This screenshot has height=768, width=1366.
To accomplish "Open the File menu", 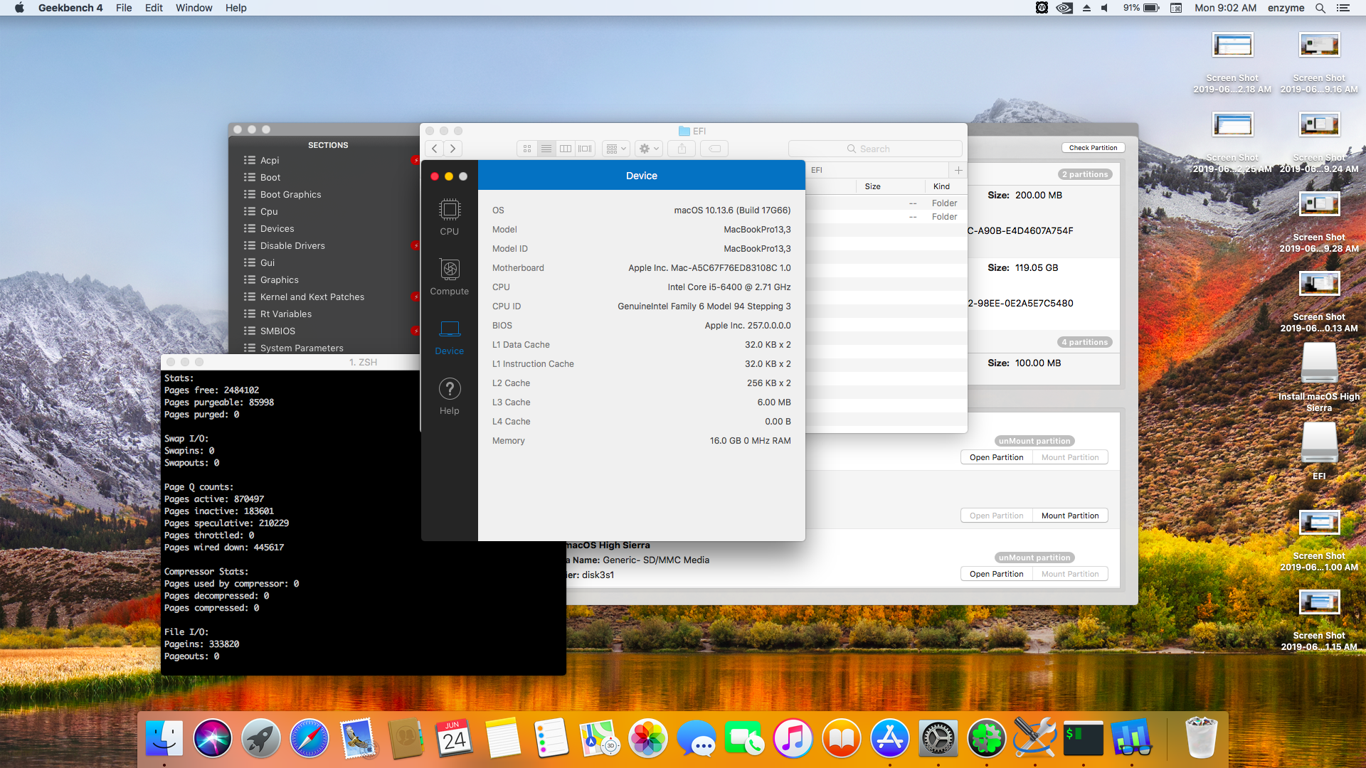I will 124,8.
